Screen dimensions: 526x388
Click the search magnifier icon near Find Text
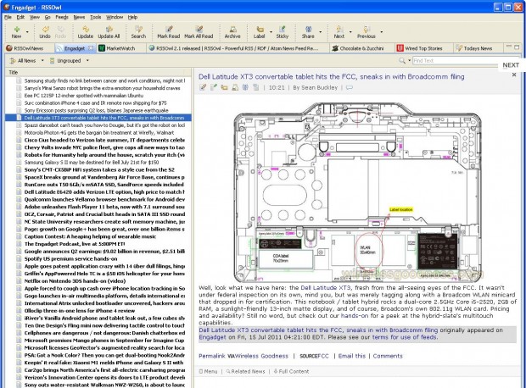(x=401, y=61)
